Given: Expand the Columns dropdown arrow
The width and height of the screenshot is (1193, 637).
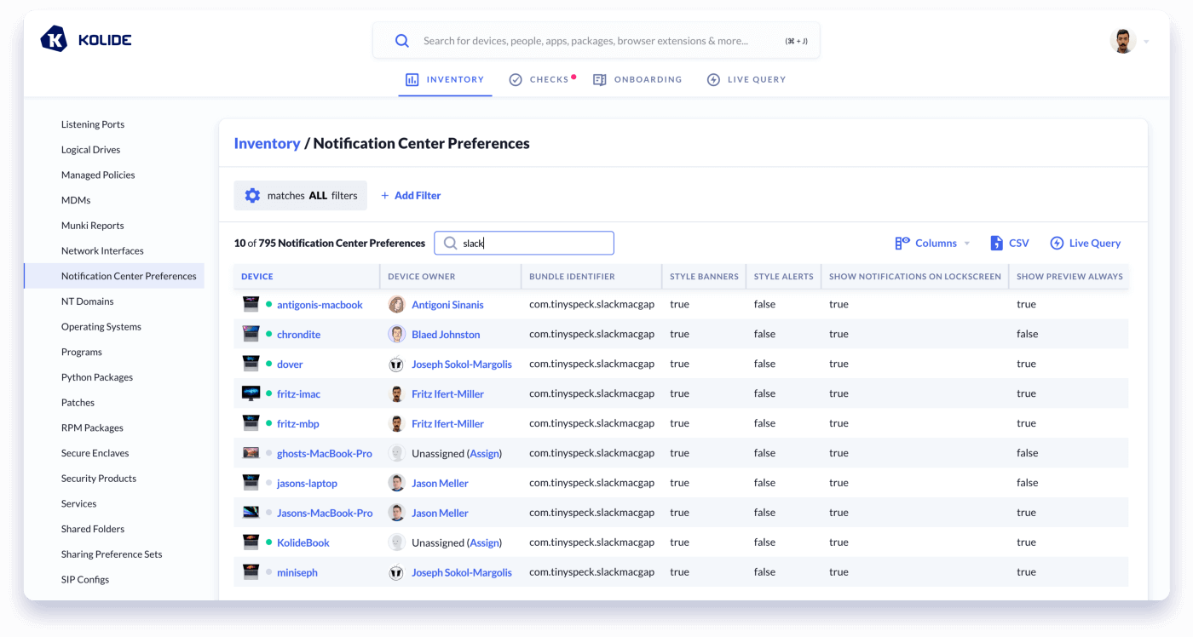Looking at the screenshot, I should click(x=967, y=244).
